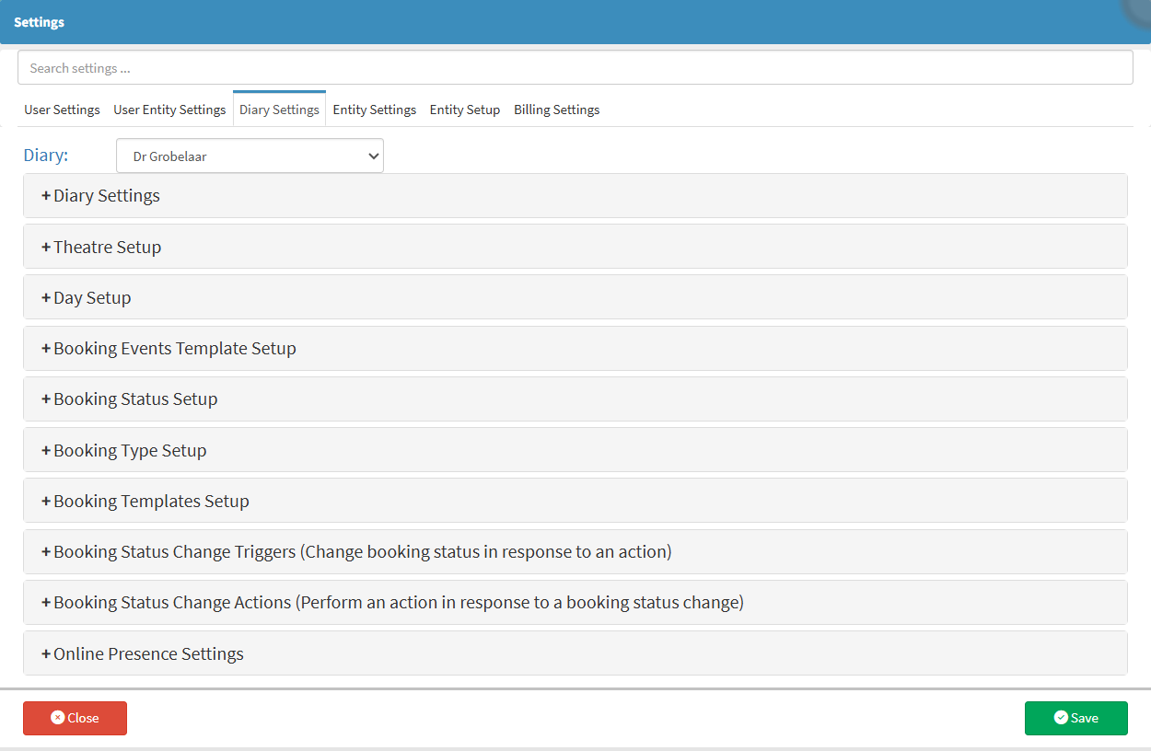1151x751 pixels.
Task: Select the User Entity Settings tab
Action: point(169,110)
